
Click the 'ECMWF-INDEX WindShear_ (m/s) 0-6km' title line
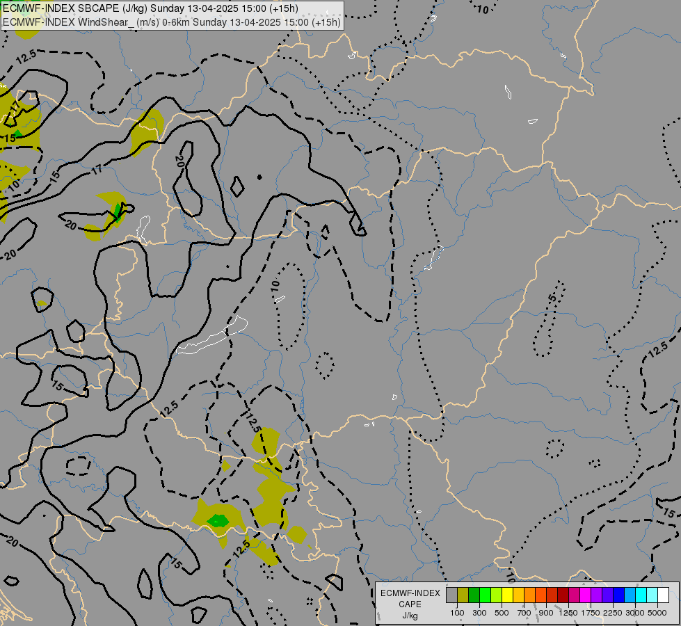(172, 22)
